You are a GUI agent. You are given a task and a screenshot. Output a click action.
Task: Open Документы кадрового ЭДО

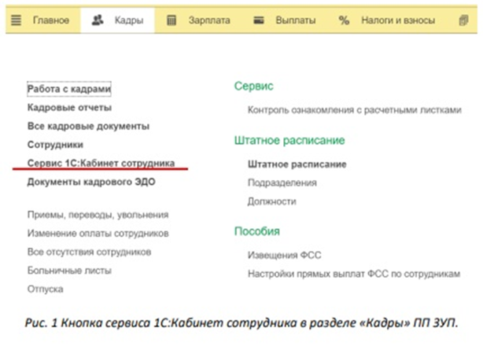pyautogui.click(x=91, y=182)
